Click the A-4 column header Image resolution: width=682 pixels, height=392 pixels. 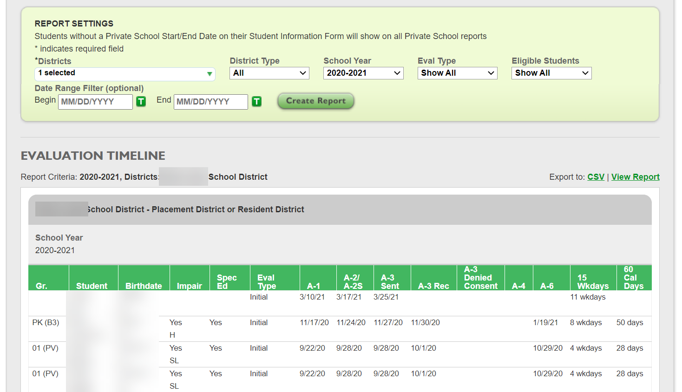pyautogui.click(x=519, y=278)
